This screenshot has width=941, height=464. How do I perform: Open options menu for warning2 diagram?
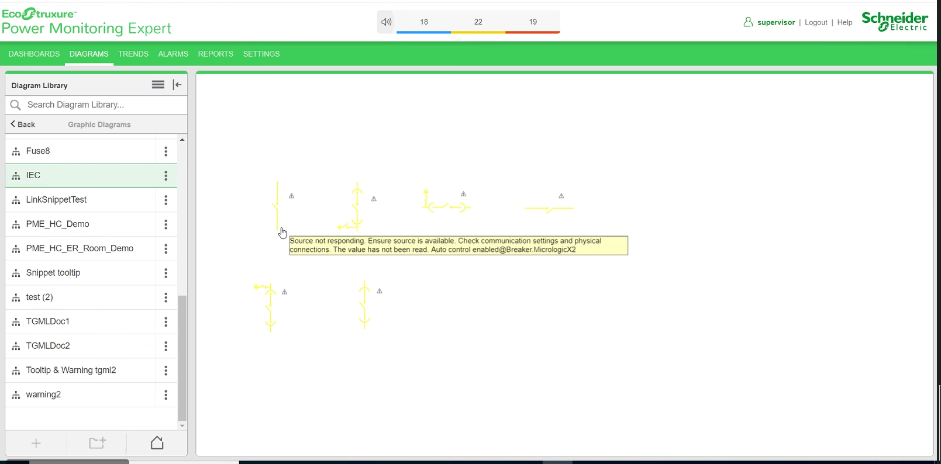(x=166, y=395)
